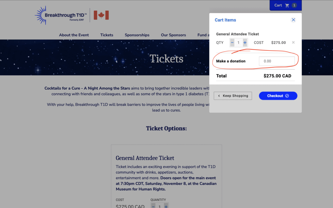The image size is (333, 208).
Task: Click the Canadian flag icon
Action: pyautogui.click(x=101, y=15)
